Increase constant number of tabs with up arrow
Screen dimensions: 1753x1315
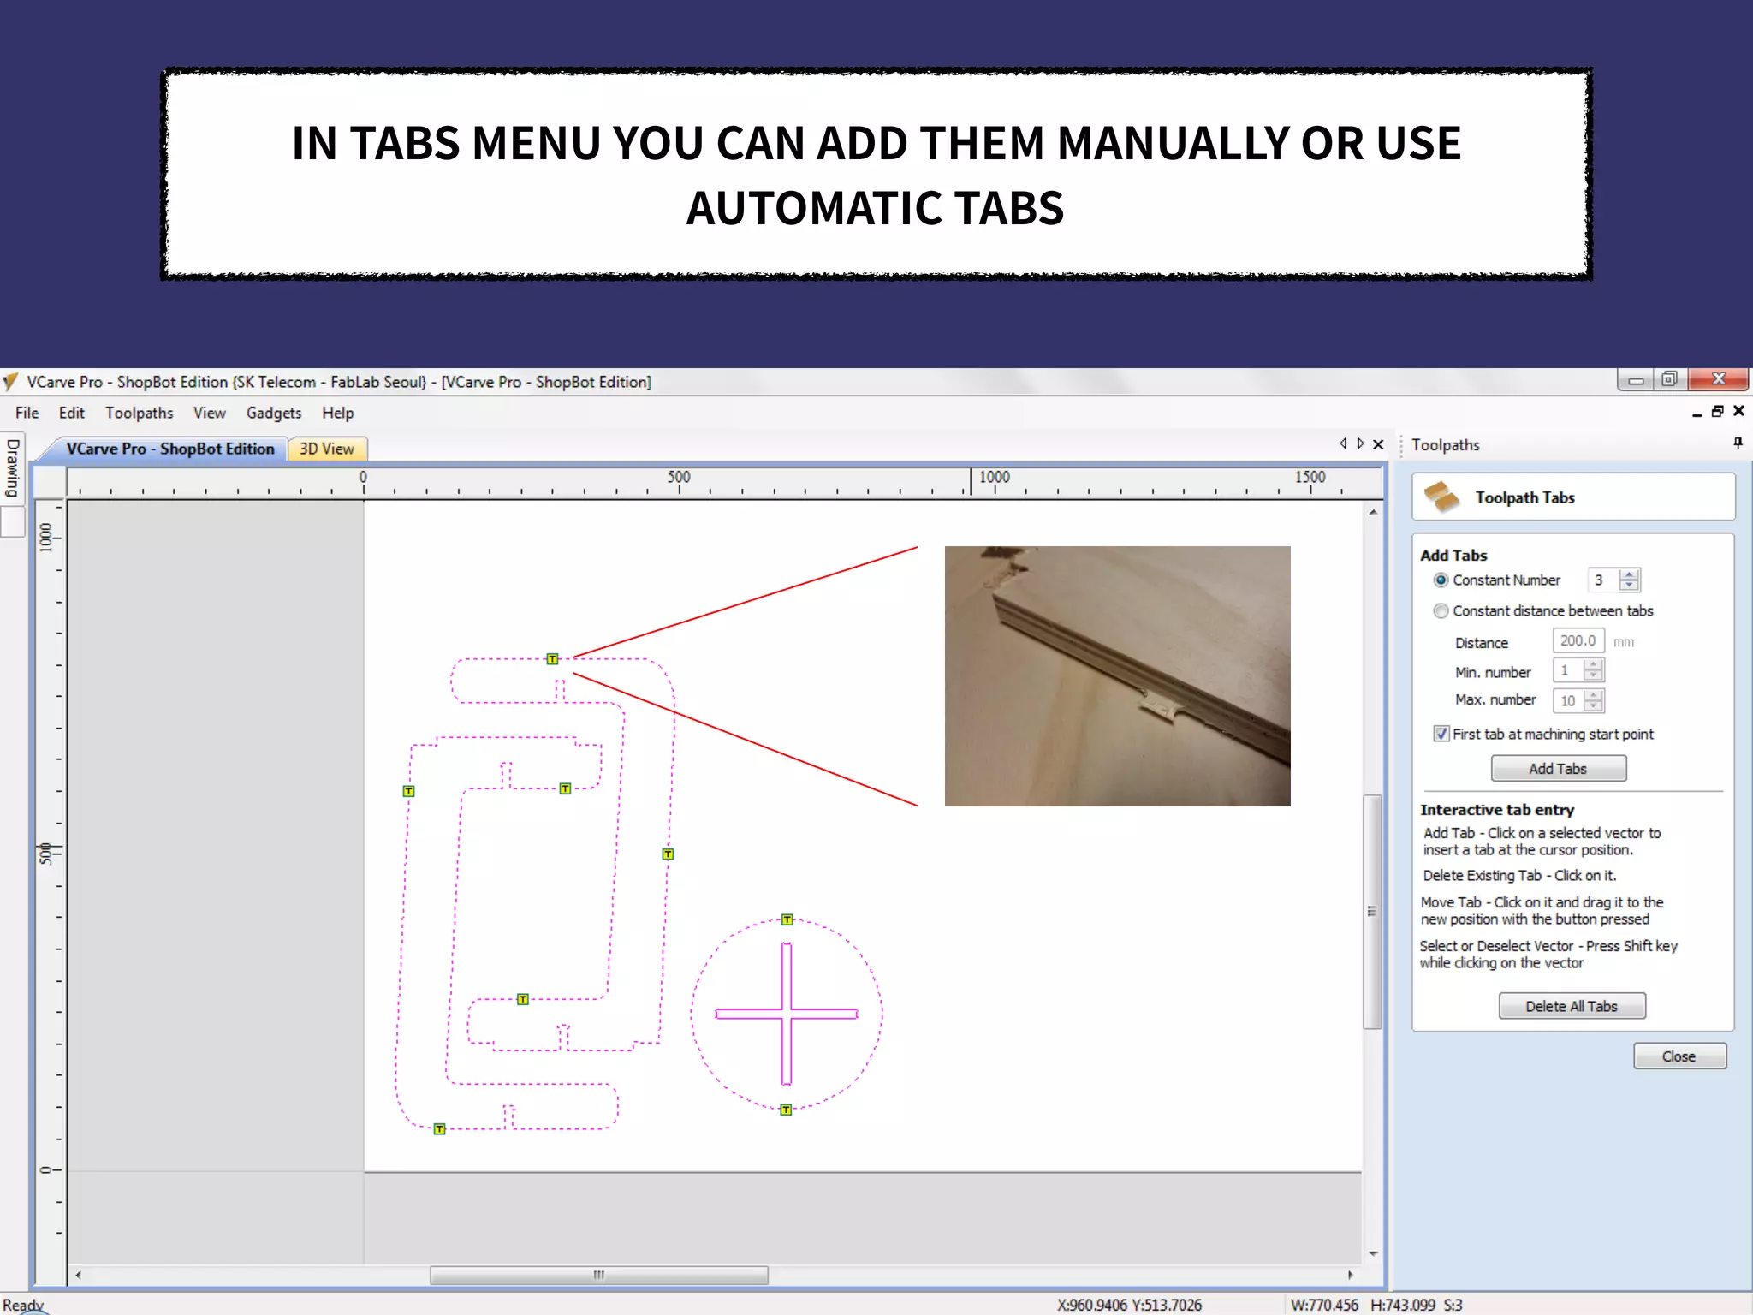click(x=1629, y=574)
